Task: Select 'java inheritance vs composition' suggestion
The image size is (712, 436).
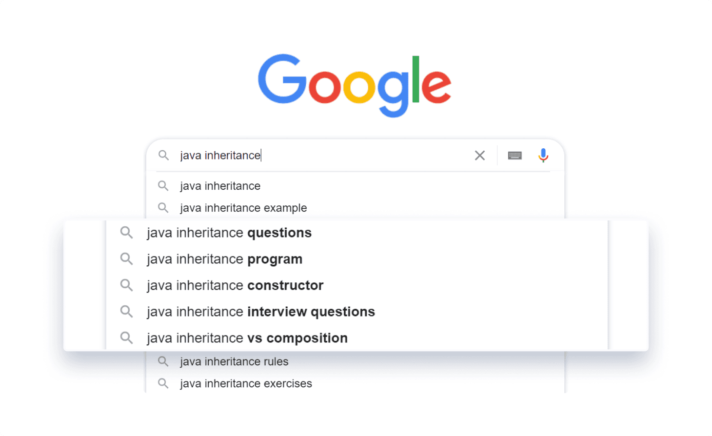Action: (x=246, y=337)
